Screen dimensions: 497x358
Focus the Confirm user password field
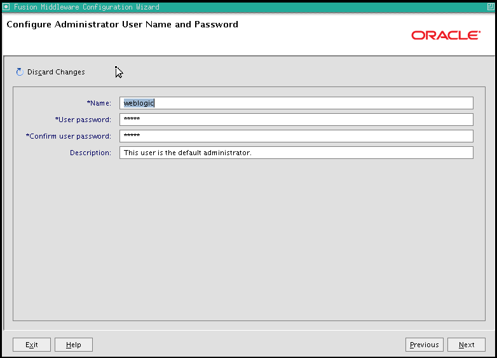pyautogui.click(x=296, y=136)
